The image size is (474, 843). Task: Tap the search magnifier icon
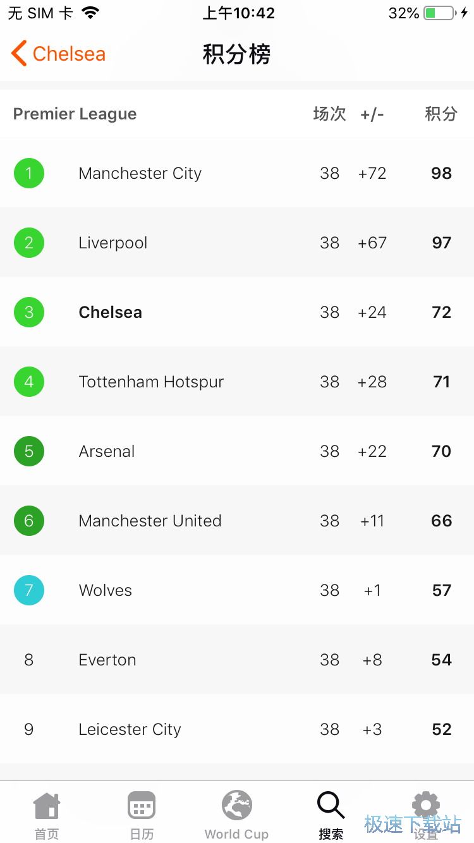pos(331,805)
